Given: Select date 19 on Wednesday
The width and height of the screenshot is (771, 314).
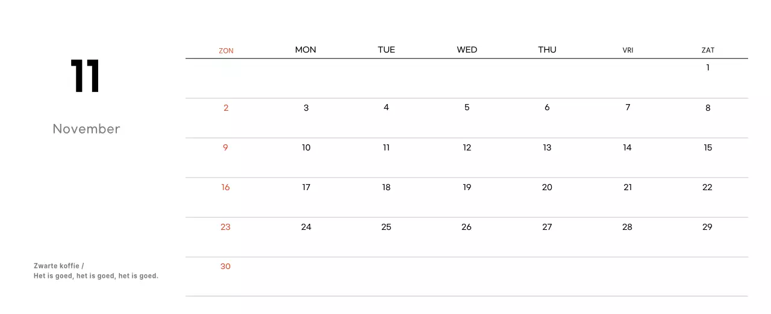Looking at the screenshot, I should pos(467,187).
